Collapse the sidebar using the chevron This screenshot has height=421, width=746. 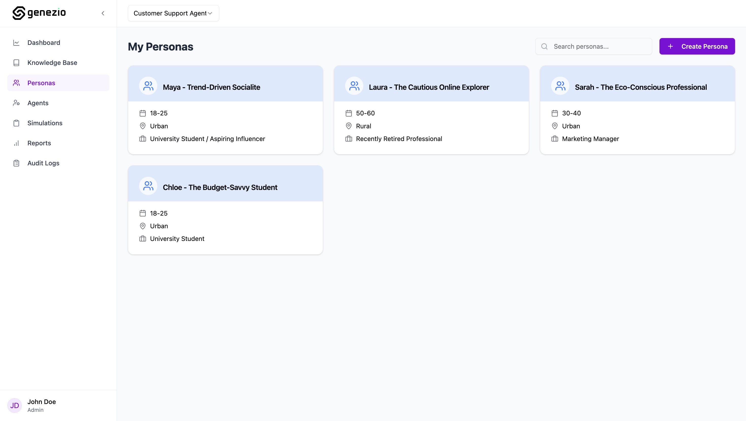tap(103, 13)
